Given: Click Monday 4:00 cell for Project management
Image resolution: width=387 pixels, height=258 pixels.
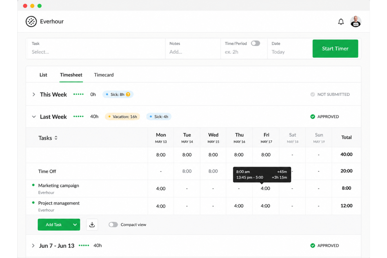Looking at the screenshot, I should point(161,206).
